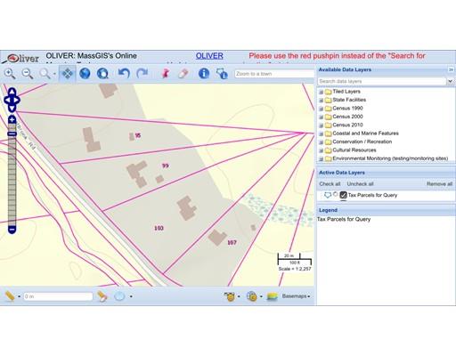Pan map north with up arrow
The width and height of the screenshot is (456, 356).
(12, 92)
